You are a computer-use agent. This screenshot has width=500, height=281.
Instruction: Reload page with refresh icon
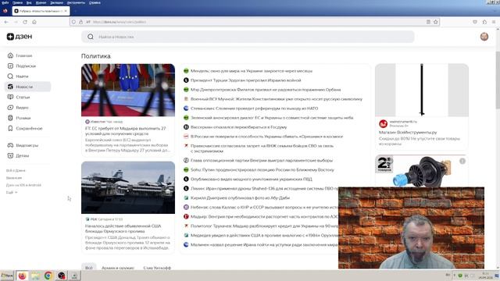pos(25,22)
